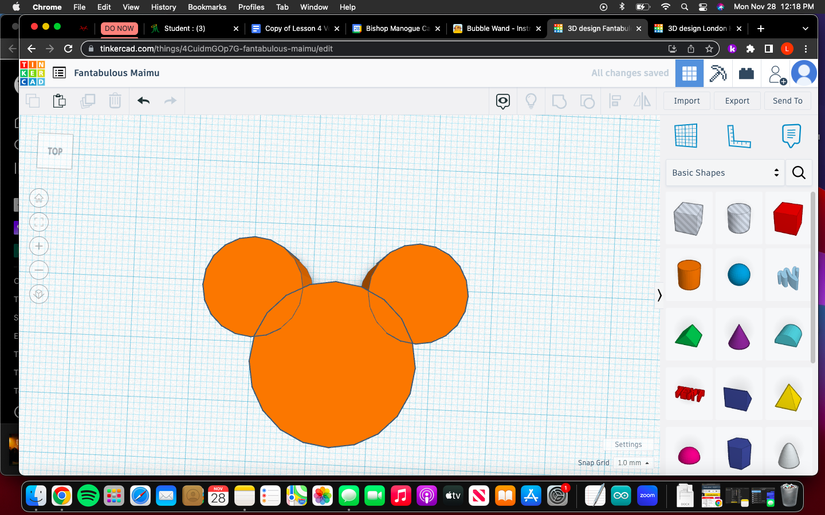This screenshot has width=825, height=515.
Task: Click the Copy toolbar icon
Action: coord(33,101)
